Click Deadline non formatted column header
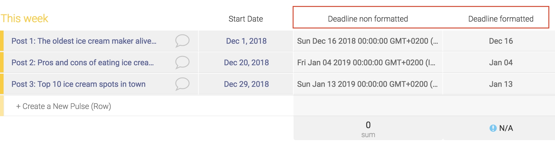 click(x=368, y=19)
